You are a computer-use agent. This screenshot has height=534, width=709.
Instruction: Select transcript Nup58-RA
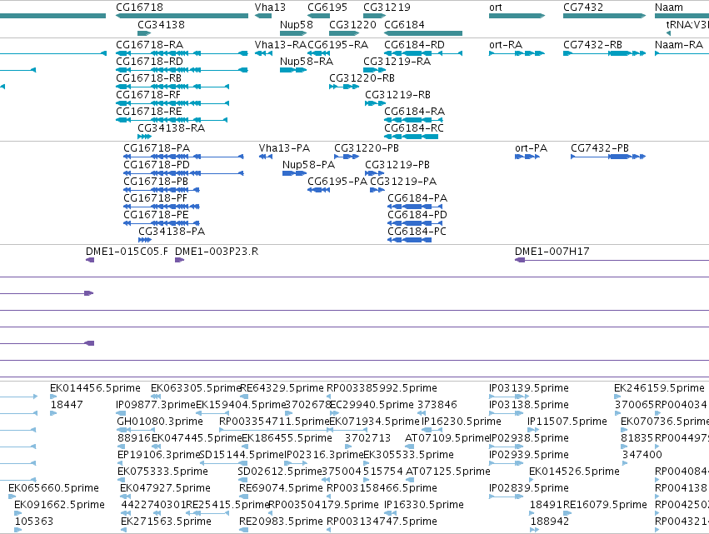[307, 62]
